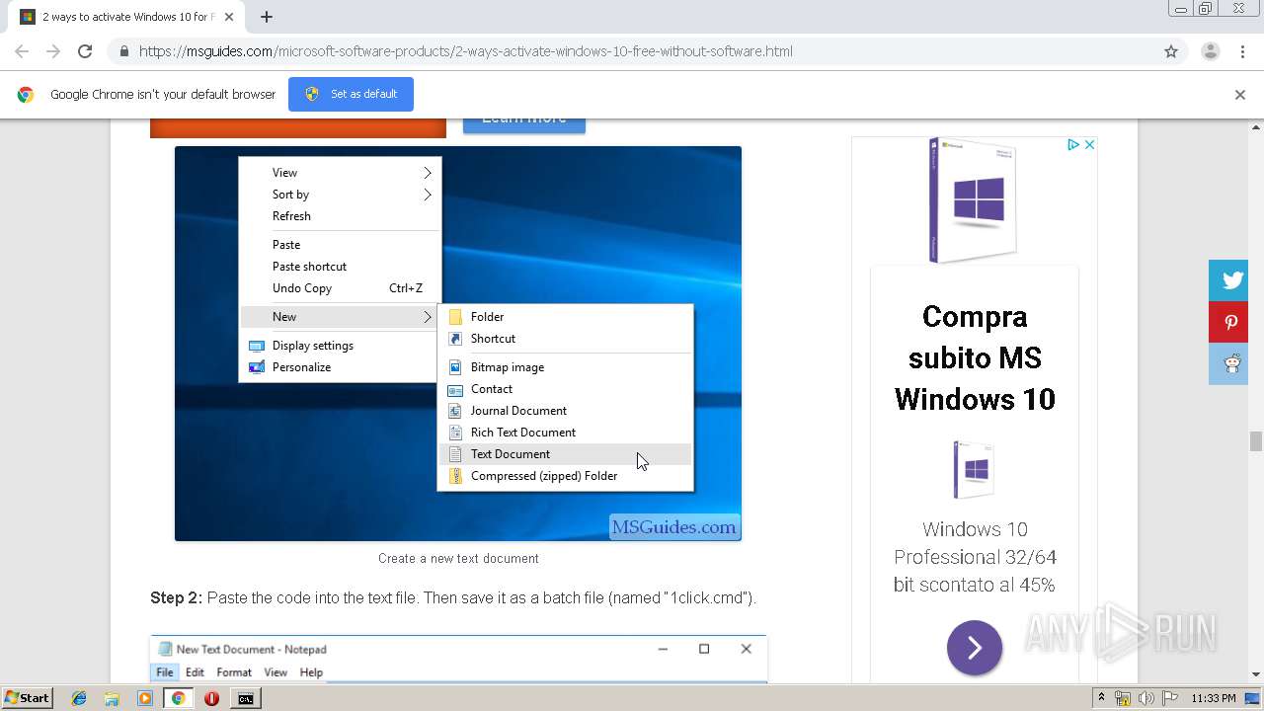
Task: Click the page vertical scrollbar thumb
Action: pyautogui.click(x=1255, y=440)
